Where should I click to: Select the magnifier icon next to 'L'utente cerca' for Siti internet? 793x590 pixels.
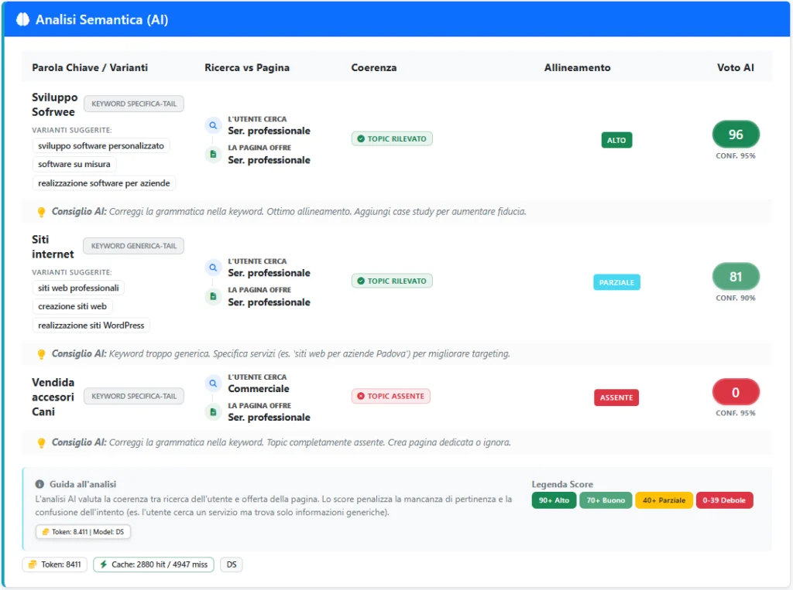[213, 268]
